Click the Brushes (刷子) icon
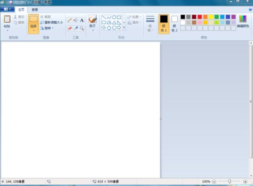The width and height of the screenshot is (253, 186). click(x=93, y=19)
